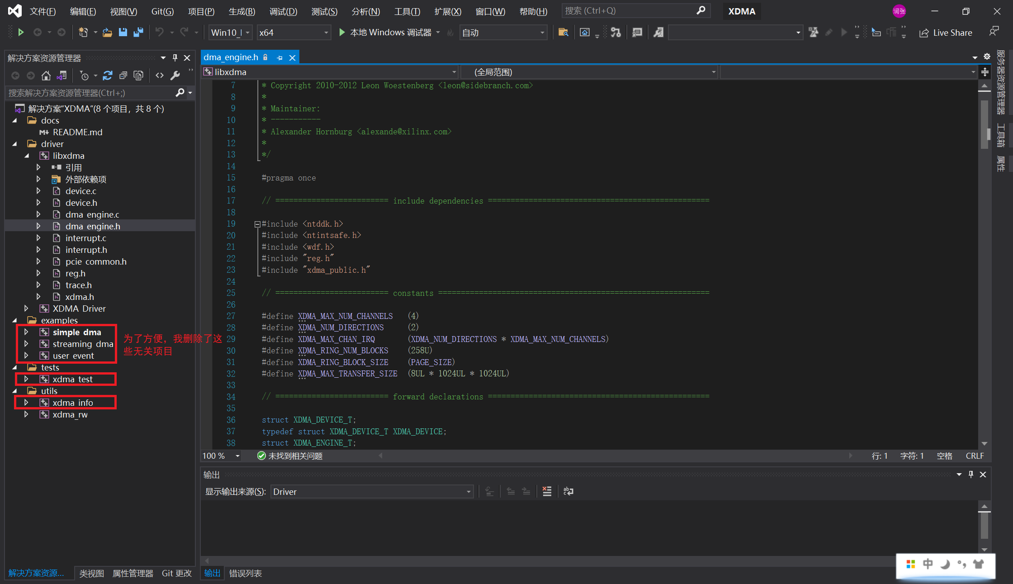Switch to the 错误列表 tab
The height and width of the screenshot is (584, 1013).
pos(246,573)
